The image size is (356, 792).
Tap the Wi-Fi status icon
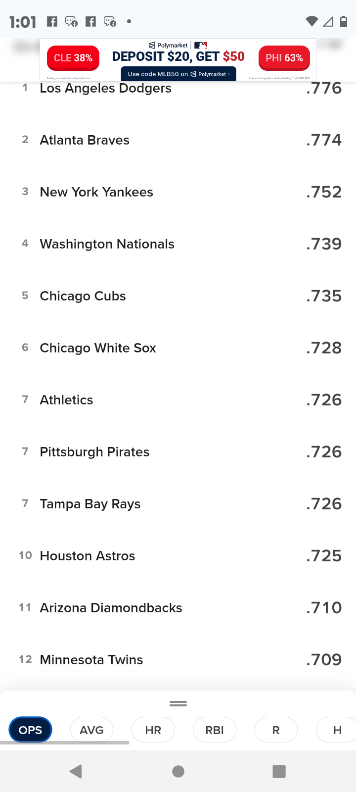point(311,21)
